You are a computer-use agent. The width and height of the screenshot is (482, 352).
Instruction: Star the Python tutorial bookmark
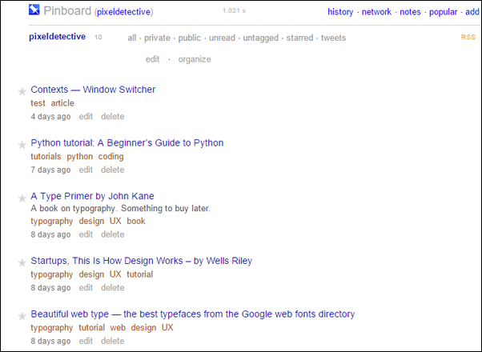pyautogui.click(x=22, y=145)
